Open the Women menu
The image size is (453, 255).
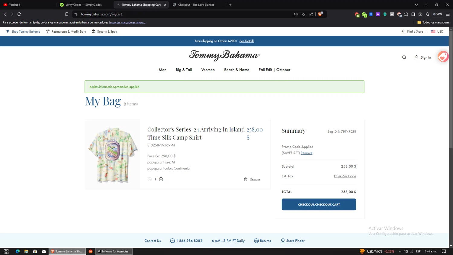(208, 70)
